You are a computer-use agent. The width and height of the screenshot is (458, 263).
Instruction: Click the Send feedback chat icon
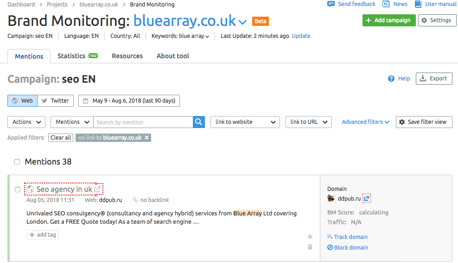click(331, 4)
